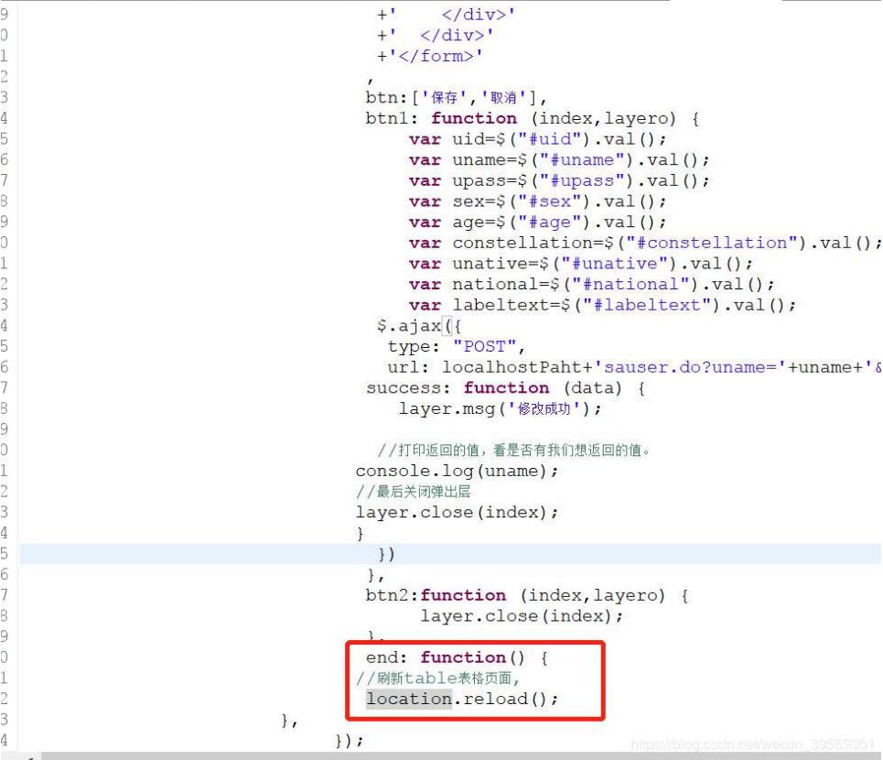The width and height of the screenshot is (883, 760).
Task: Click the var national declaration line
Action: (x=591, y=285)
